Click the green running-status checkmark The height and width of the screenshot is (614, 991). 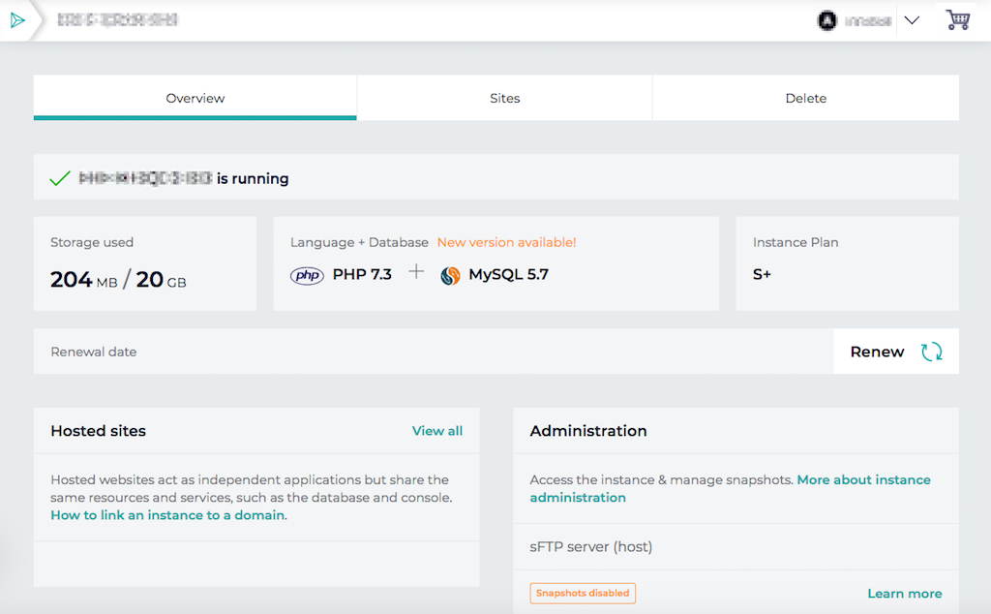[x=60, y=178]
